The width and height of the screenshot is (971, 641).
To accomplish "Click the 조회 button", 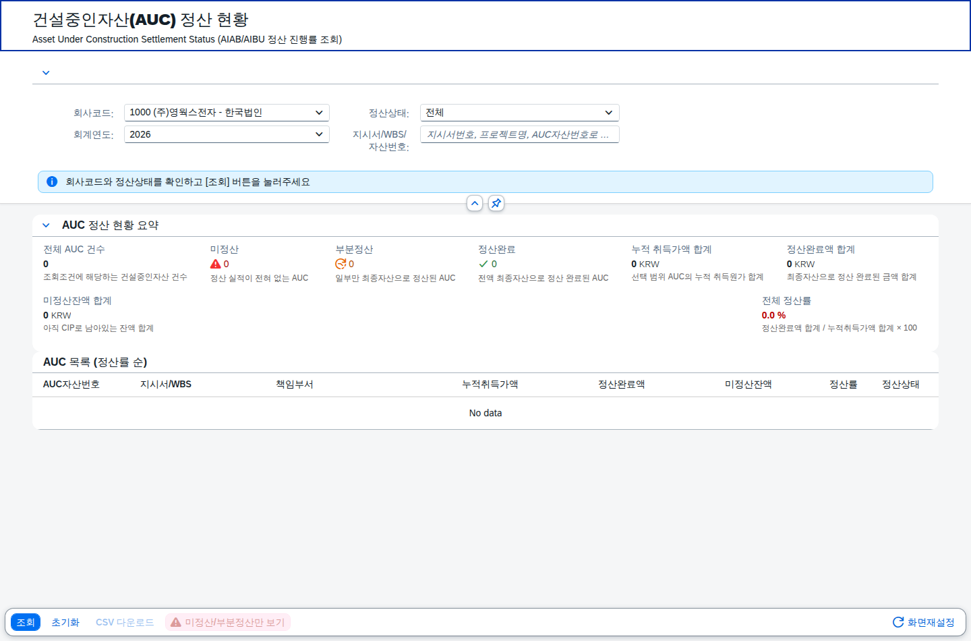I will 26,622.
